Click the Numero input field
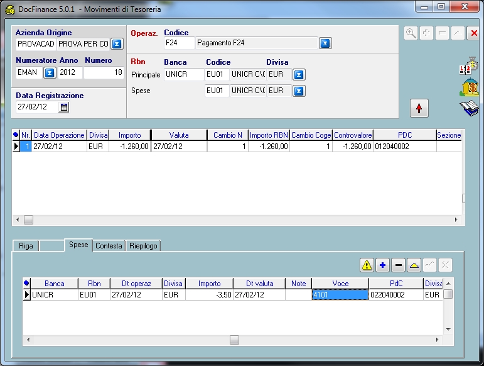 (x=104, y=72)
